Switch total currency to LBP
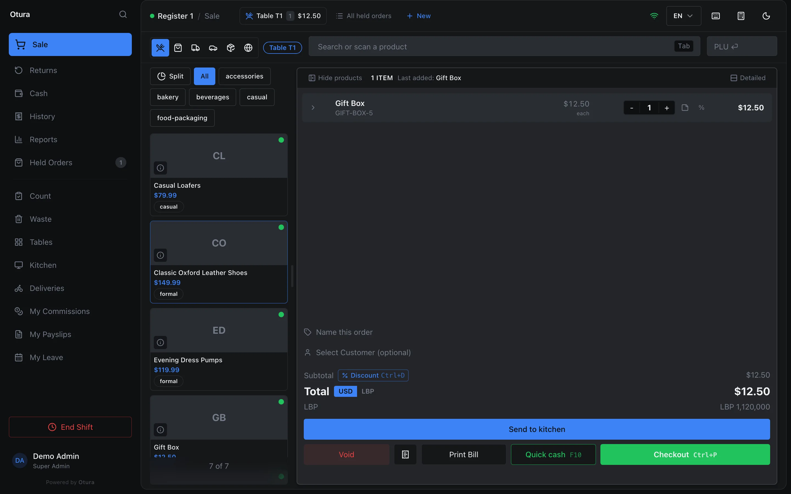Screen dimensions: 791x494 click(368, 391)
